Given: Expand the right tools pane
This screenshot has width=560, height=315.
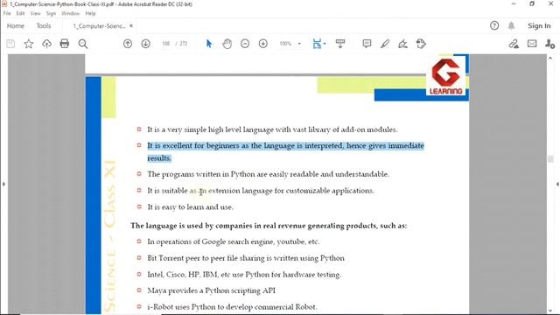Looking at the screenshot, I should coord(557,185).
